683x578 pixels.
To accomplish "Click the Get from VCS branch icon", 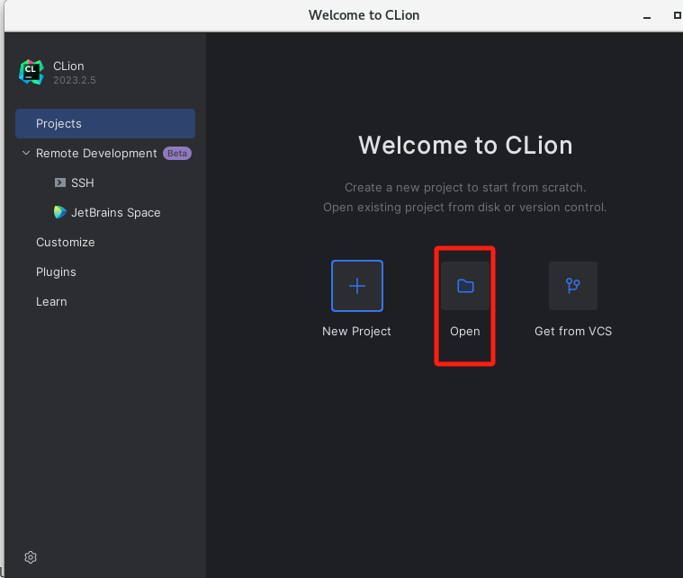I will coord(573,286).
